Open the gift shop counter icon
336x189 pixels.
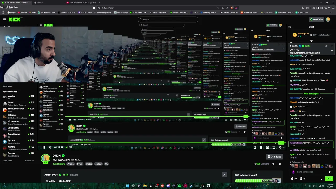tap(302, 179)
